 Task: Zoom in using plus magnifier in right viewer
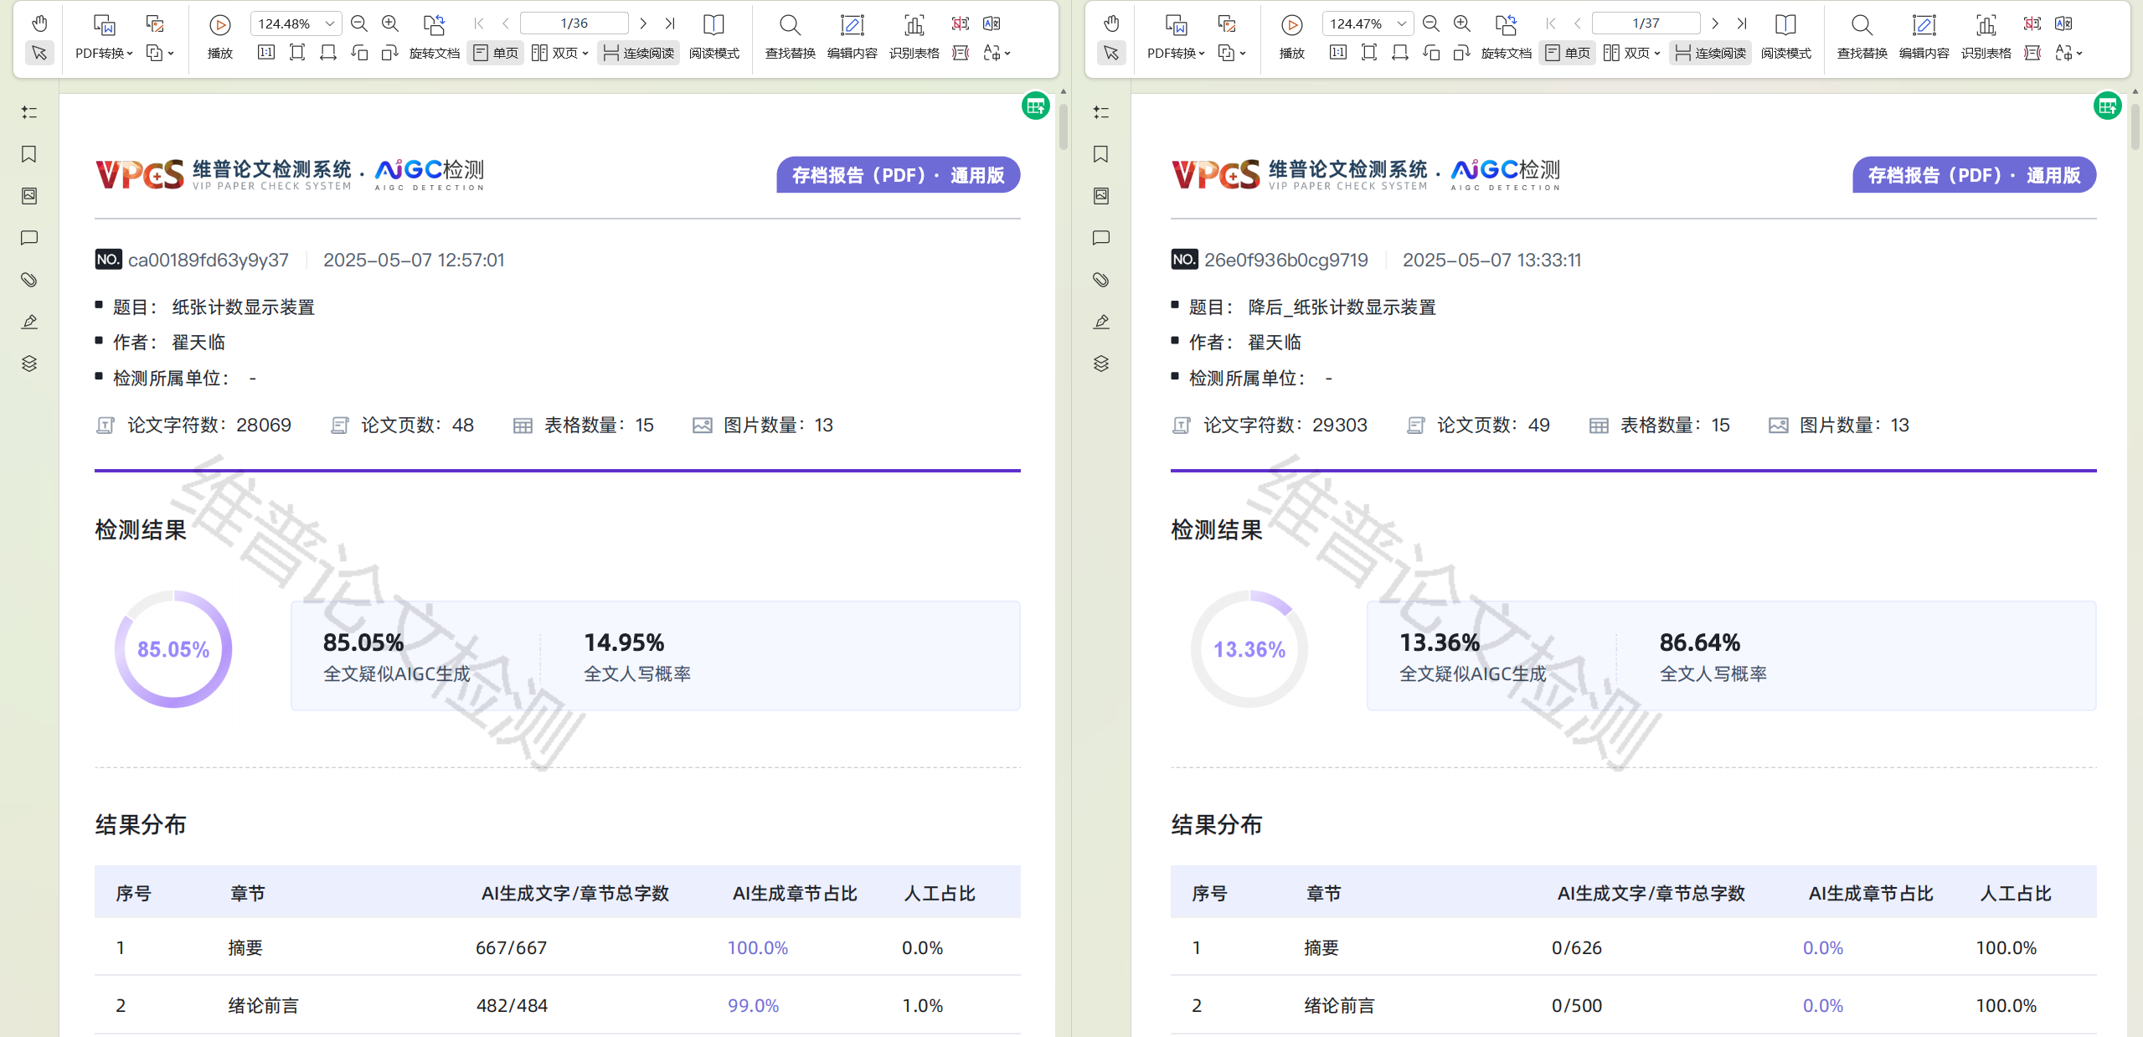tap(1461, 23)
